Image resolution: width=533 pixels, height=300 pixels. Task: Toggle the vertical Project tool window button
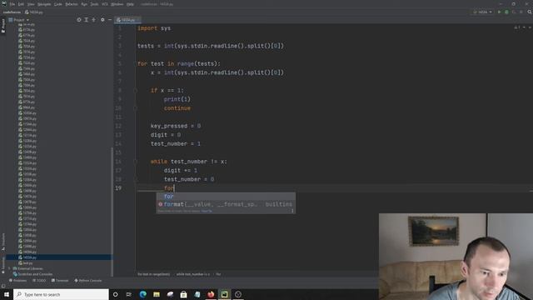(x=3, y=26)
